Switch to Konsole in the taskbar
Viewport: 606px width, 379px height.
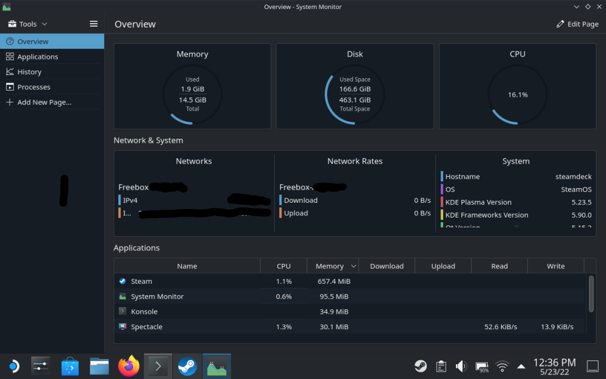pos(158,366)
